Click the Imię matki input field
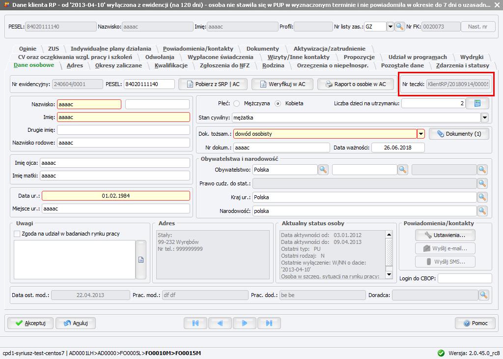Screen dimensions: 503x359 115,176
